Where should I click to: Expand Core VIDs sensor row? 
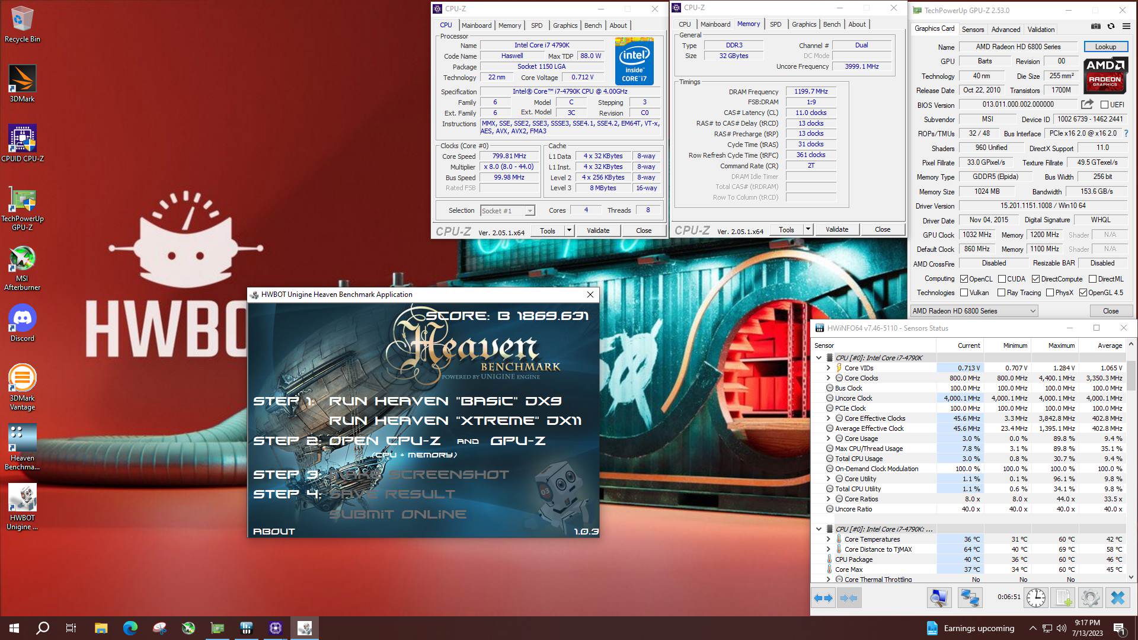pos(829,368)
